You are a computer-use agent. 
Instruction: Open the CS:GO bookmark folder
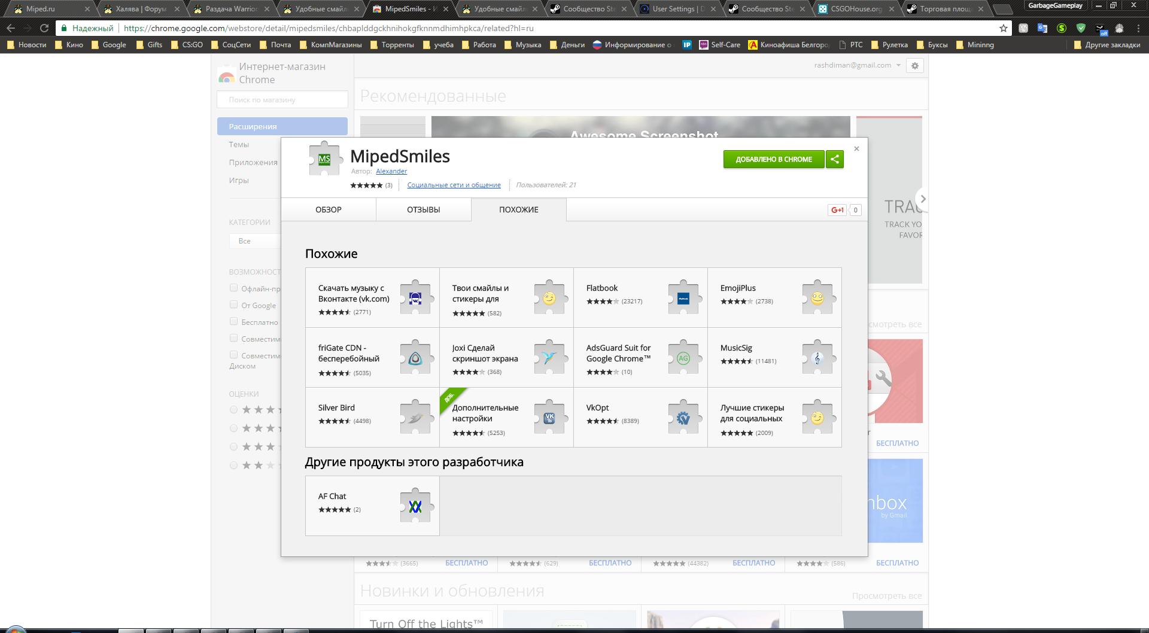(x=187, y=45)
